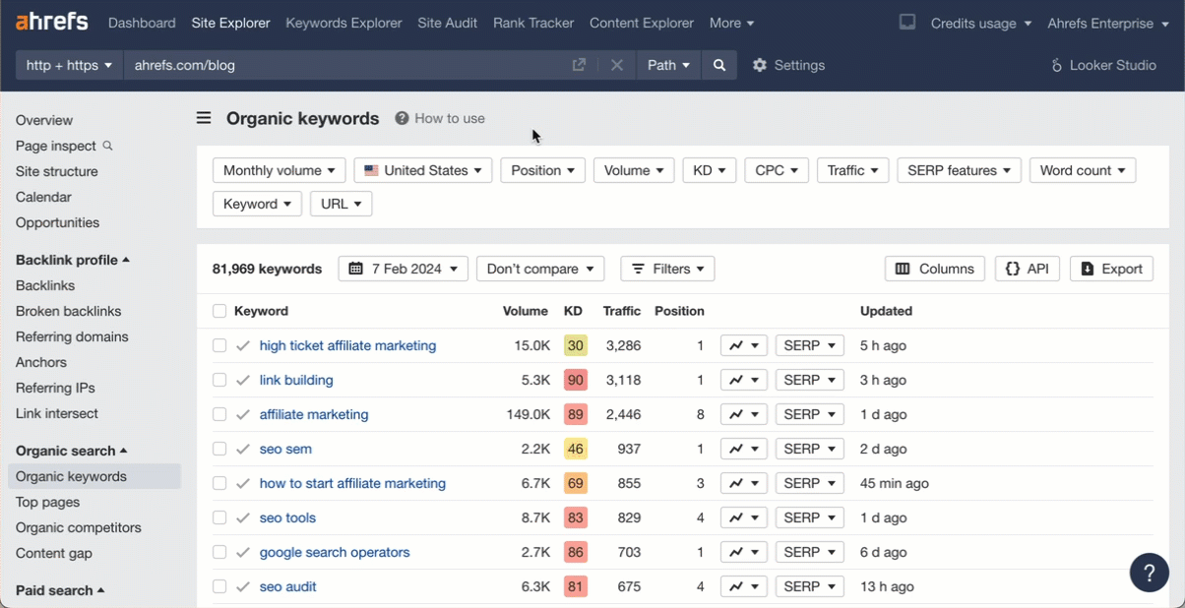
Task: Click the 'How to use' question mark icon
Action: click(402, 118)
